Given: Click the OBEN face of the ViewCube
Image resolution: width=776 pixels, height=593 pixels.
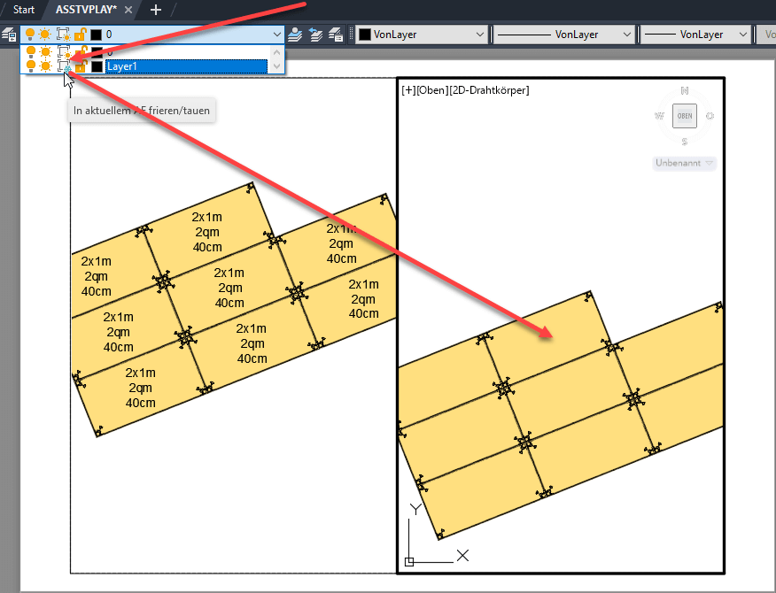Looking at the screenshot, I should [684, 116].
